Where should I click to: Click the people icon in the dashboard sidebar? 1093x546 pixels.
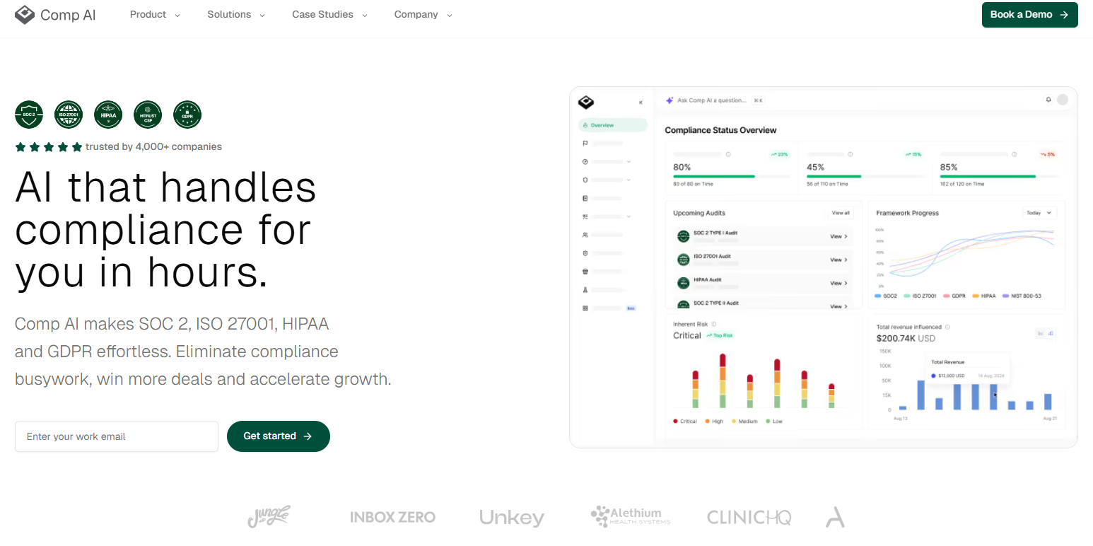(585, 235)
